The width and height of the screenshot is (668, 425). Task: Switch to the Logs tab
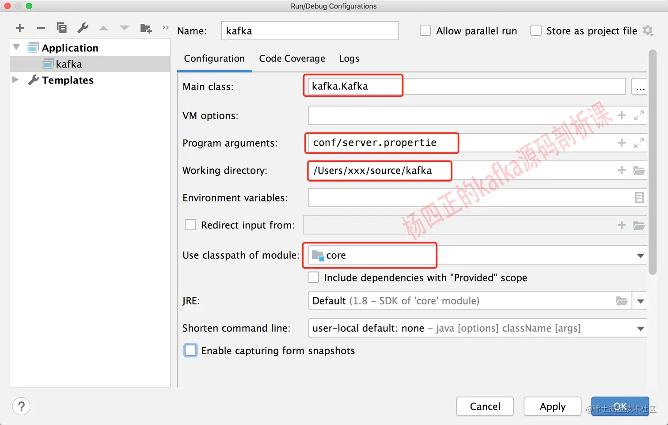click(349, 59)
